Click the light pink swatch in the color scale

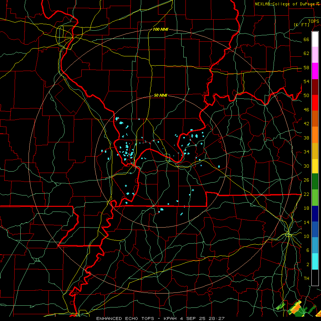coord(315,55)
